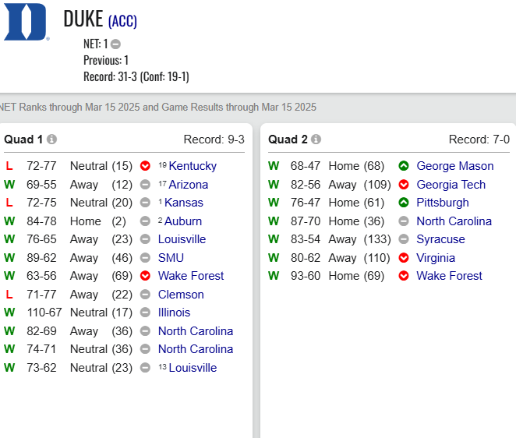Open the Quad 1 info icon
Viewport: 516px width, 438px height.
(51, 140)
